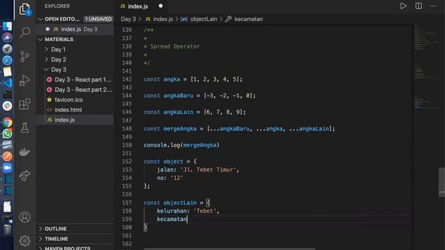This screenshot has height=250, width=445.
Task: Open index.js under Open Editors
Action: click(75, 29)
